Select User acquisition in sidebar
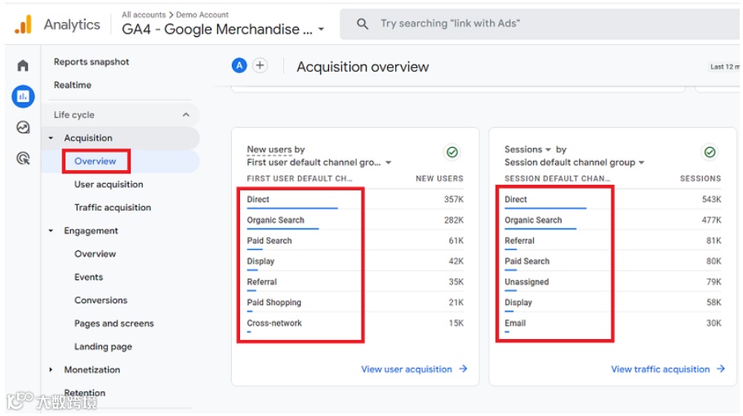This screenshot has width=743, height=416. 109,185
